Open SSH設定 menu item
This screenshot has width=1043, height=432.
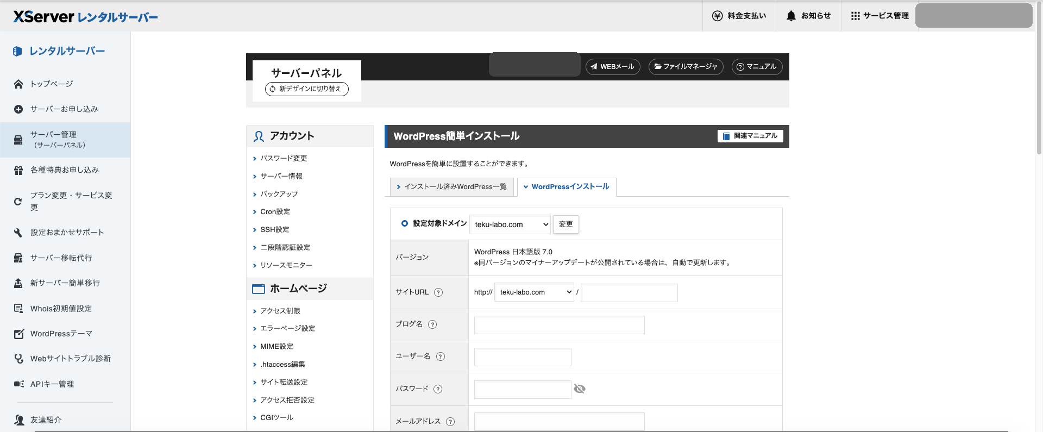click(275, 230)
